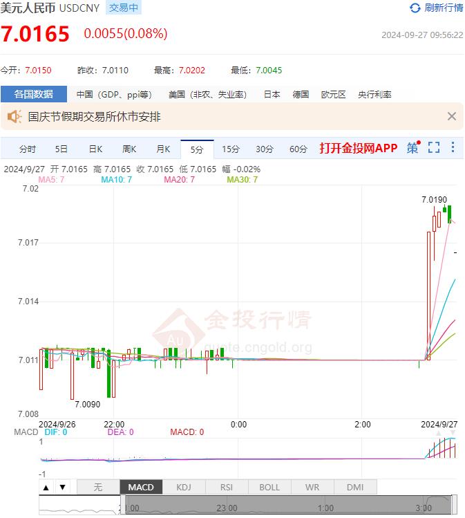The height and width of the screenshot is (518, 465).
Task: Select the 15分 chart tab
Action: (231, 149)
